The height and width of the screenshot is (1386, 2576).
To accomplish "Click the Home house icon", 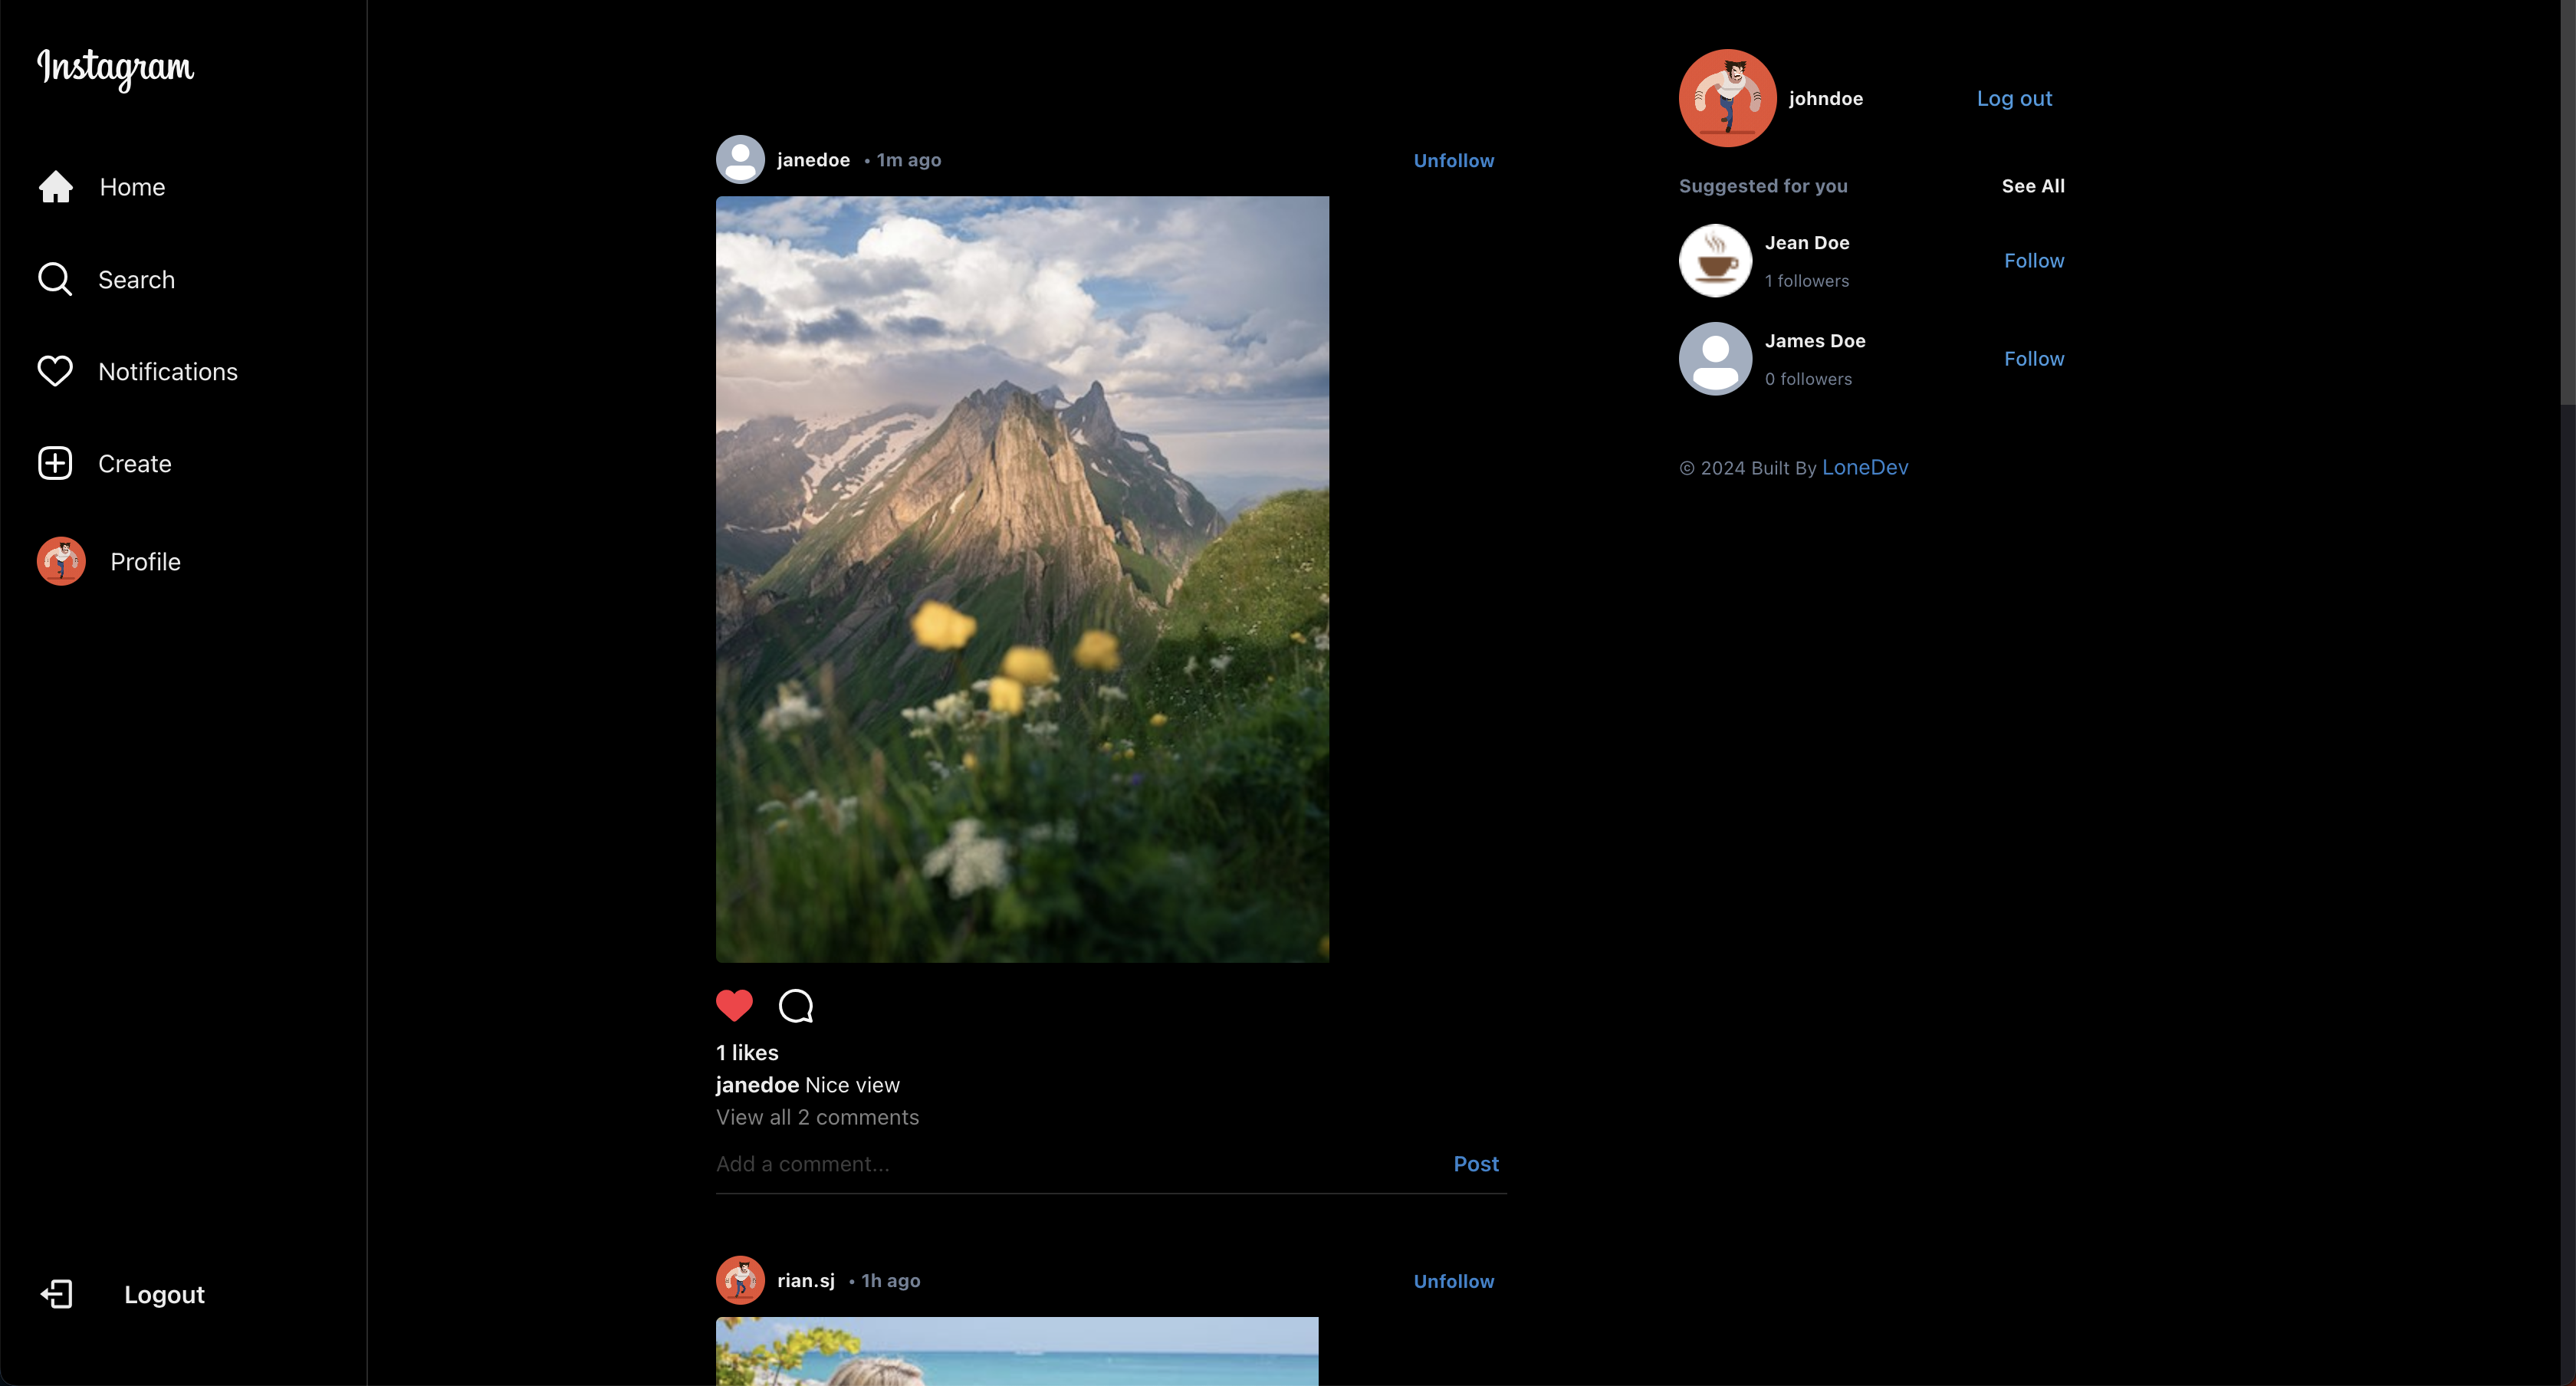I will pos(56,187).
